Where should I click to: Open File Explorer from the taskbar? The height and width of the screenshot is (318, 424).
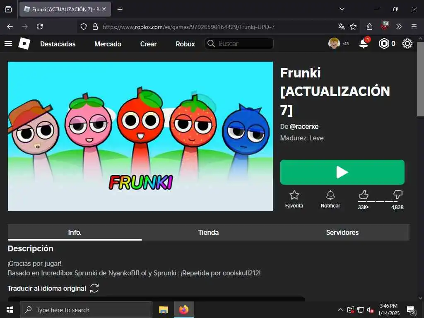point(163,310)
